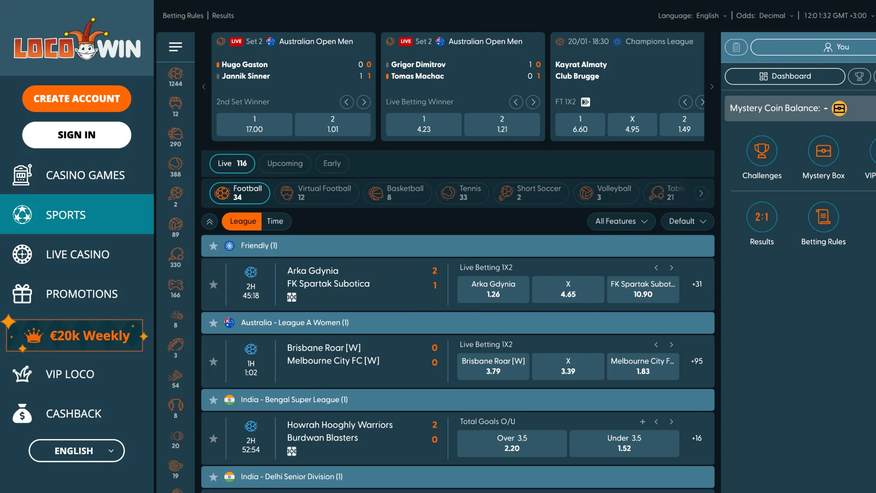This screenshot has width=876, height=493.
Task: Select the 4.65 draw odds for Arka Gdynia
Action: [x=568, y=289]
